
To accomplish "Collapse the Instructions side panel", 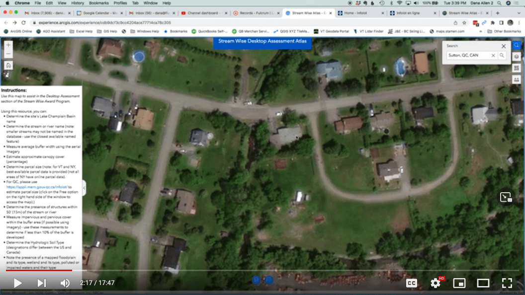I will pos(84,188).
